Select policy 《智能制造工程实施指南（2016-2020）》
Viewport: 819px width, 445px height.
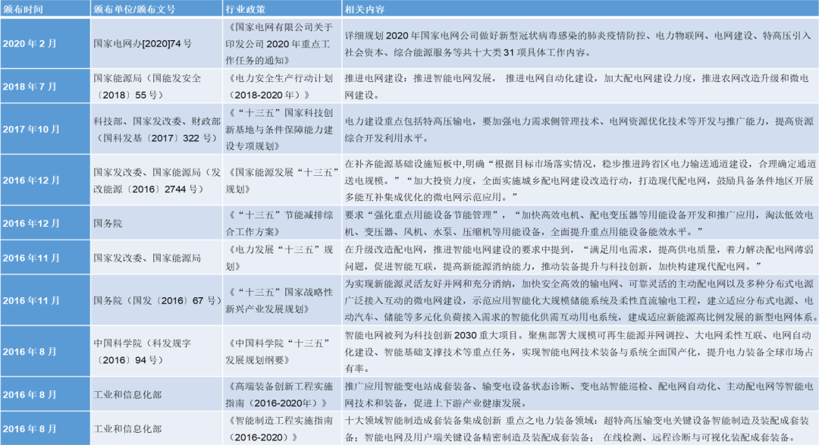[282, 428]
